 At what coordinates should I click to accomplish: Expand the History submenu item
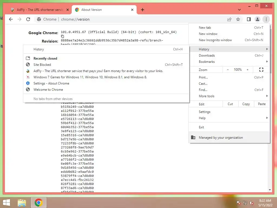pyautogui.click(x=229, y=49)
